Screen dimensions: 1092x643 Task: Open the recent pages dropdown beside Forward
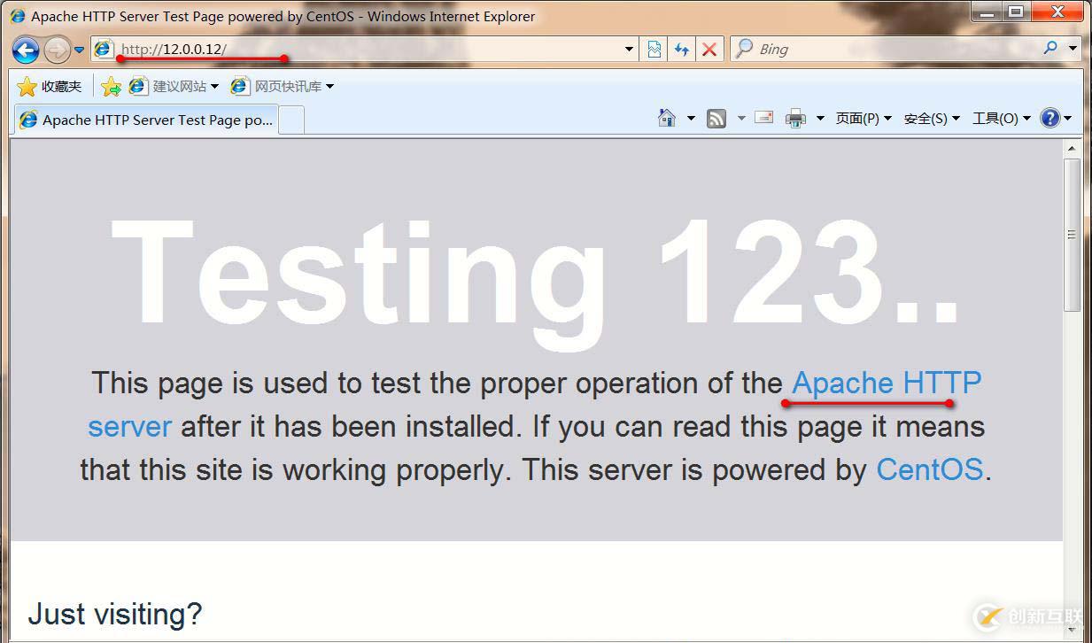[x=79, y=50]
